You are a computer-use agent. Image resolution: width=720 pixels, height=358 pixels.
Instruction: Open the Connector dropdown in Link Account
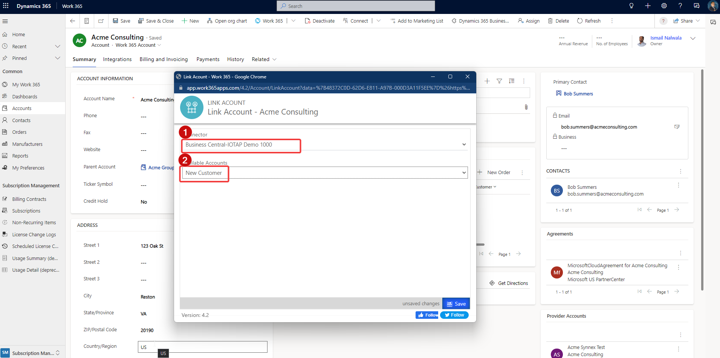[325, 145]
